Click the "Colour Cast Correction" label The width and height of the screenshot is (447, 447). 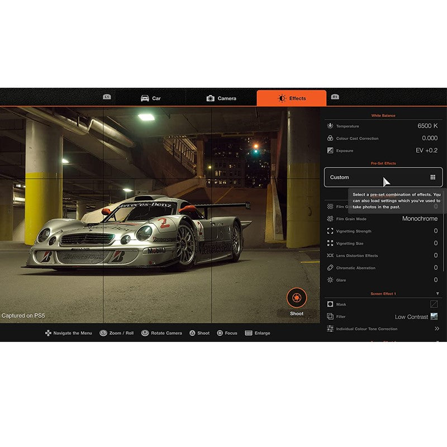point(357,138)
